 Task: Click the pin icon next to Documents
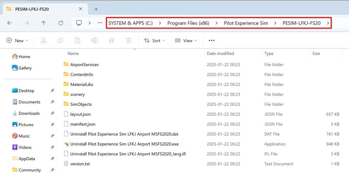click(x=52, y=102)
